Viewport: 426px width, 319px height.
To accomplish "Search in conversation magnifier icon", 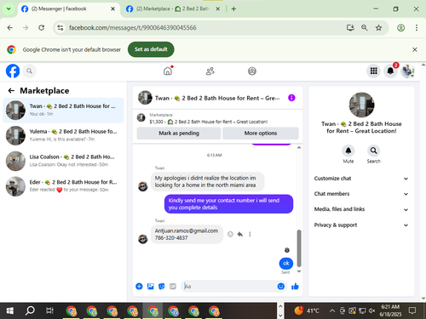I will pos(373,151).
